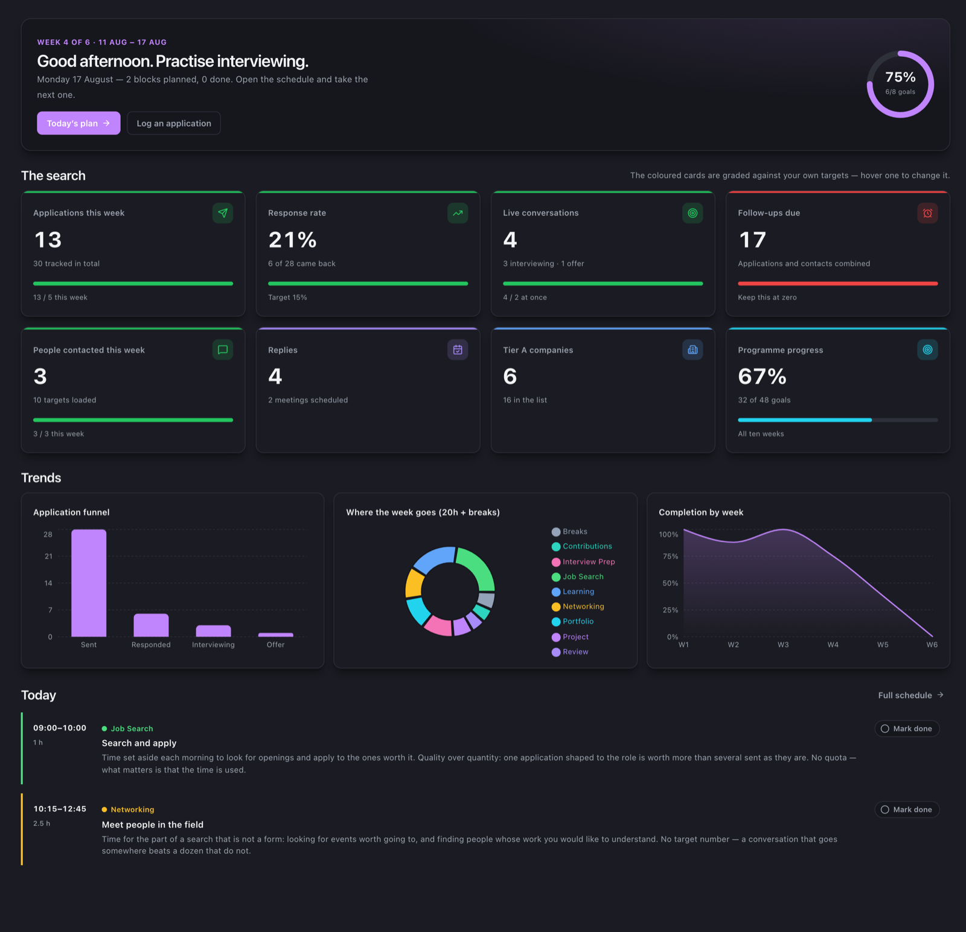Click the Breaks legend swatch

tap(556, 532)
